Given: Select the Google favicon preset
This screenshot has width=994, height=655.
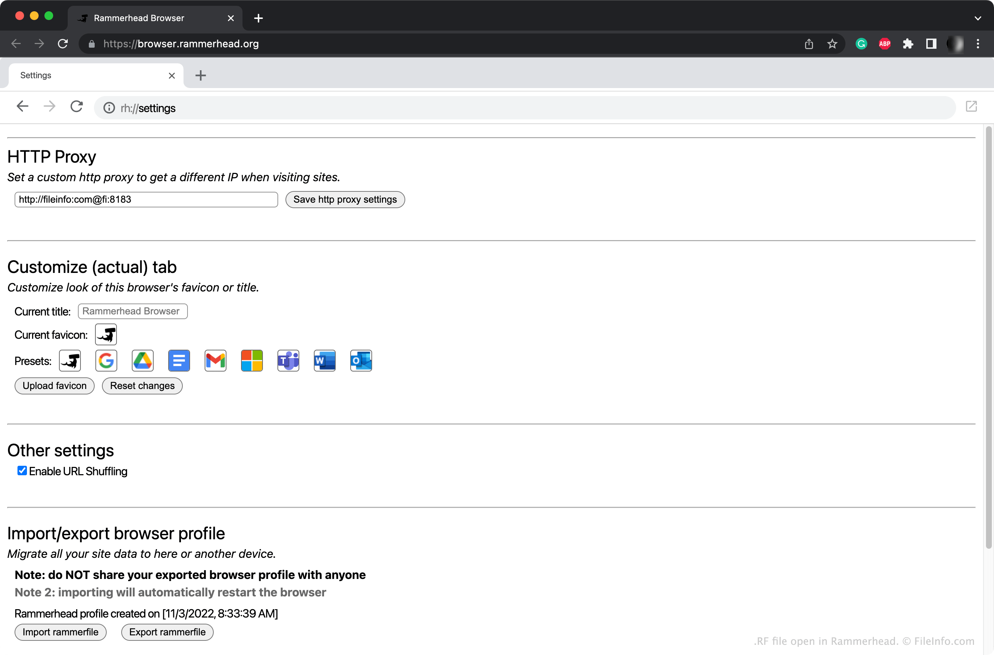Looking at the screenshot, I should tap(106, 361).
